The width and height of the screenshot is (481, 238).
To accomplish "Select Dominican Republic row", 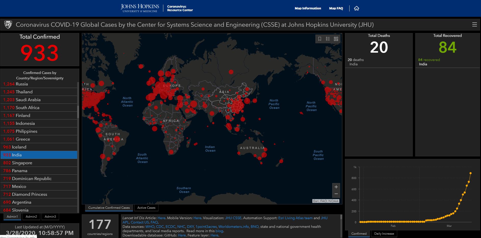I will tap(39, 178).
